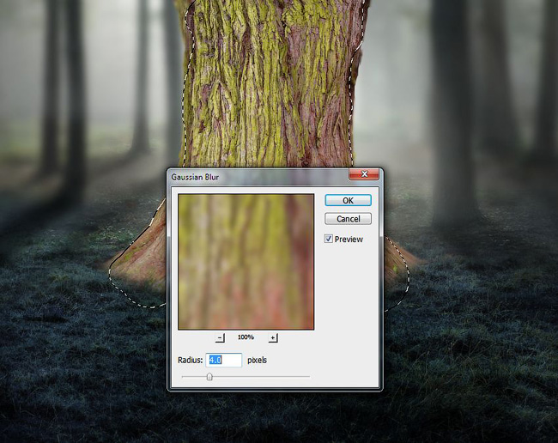The height and width of the screenshot is (443, 558).
Task: Uncheck the Preview checkbox
Action: (x=328, y=239)
